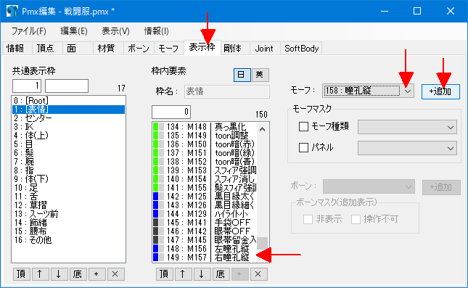
Task: Delete frame with 共通表示枠 × button
Action: pos(115,274)
